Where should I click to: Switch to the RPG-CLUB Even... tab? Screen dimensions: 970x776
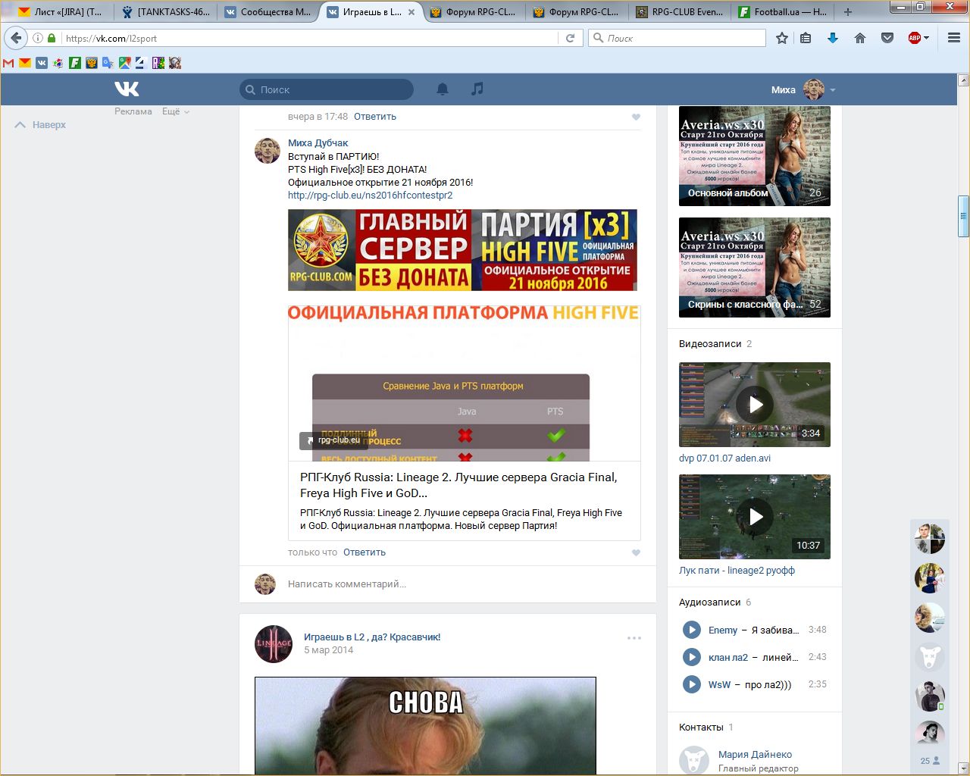(x=680, y=11)
